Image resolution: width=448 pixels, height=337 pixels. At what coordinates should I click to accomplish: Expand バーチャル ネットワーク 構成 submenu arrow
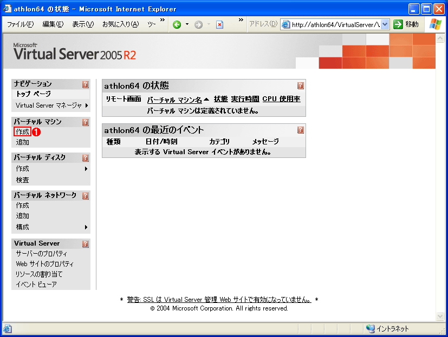tap(86, 227)
